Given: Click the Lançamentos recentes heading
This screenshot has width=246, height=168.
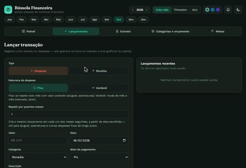Looking at the screenshot, I should click(158, 64).
